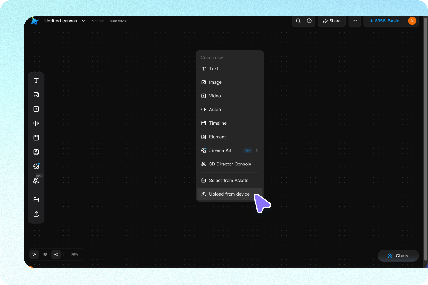Click the Share button

coord(332,21)
